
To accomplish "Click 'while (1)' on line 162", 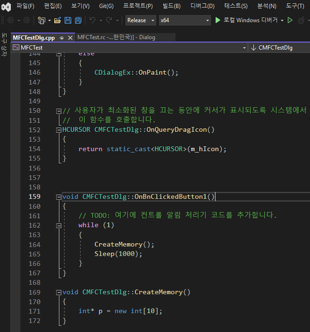I will point(96,225).
